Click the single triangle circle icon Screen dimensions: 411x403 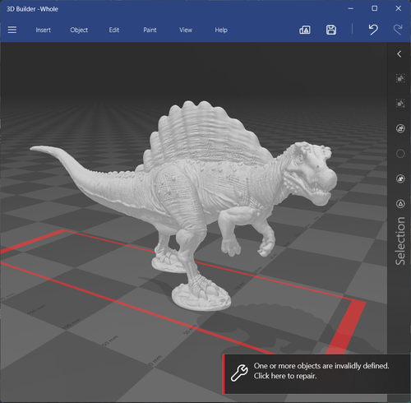coord(400,204)
